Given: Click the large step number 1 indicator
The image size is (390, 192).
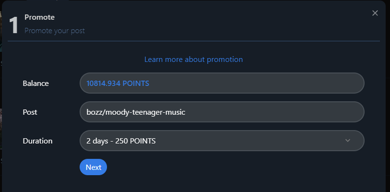Looking at the screenshot, I should (13, 25).
